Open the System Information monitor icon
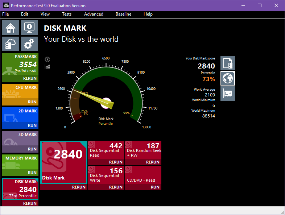This screenshot has width=285, height=215. [29, 28]
